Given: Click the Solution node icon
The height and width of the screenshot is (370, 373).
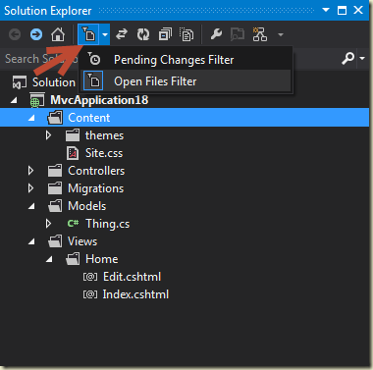Looking at the screenshot, I should pos(20,82).
